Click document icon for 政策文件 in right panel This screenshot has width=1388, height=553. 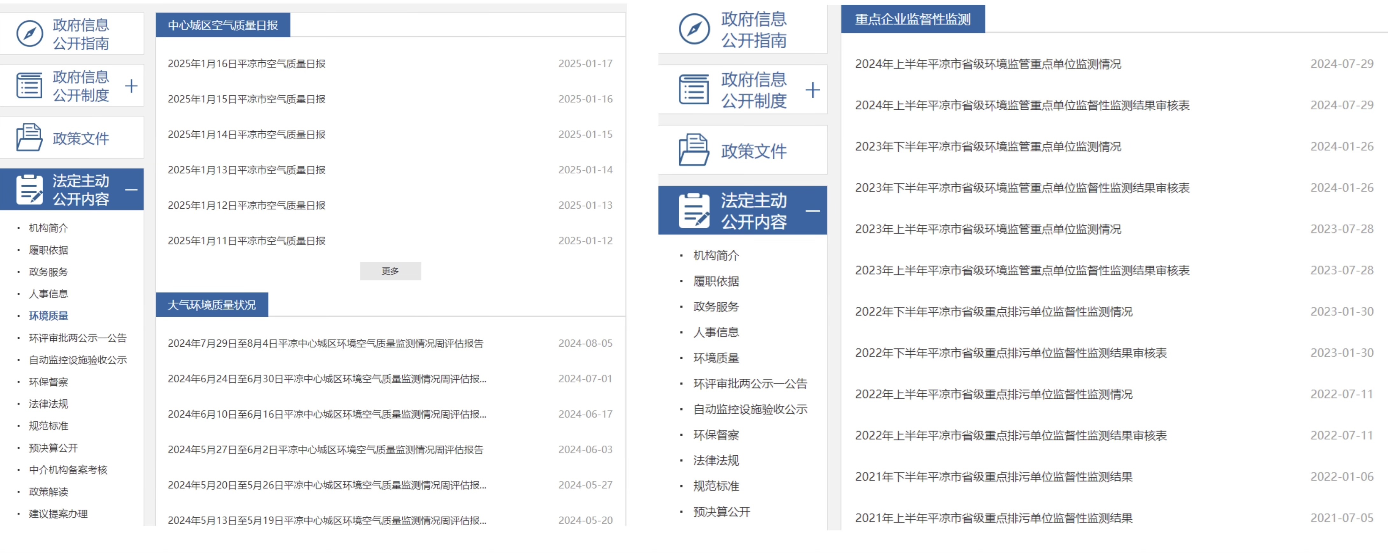694,150
